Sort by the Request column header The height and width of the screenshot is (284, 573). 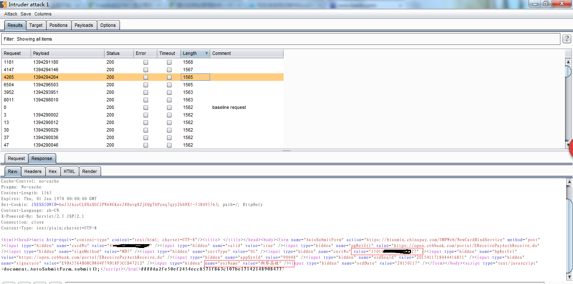point(16,53)
